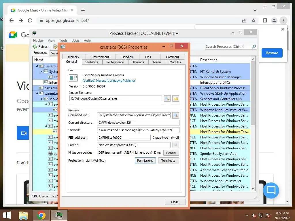Click the Chrome back arrow

(12, 20)
